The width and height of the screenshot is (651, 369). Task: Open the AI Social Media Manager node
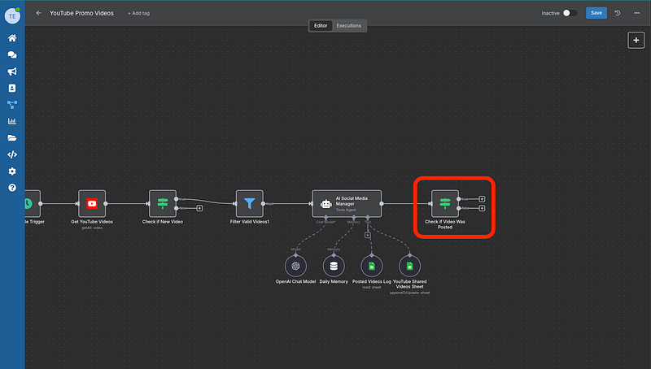click(346, 204)
